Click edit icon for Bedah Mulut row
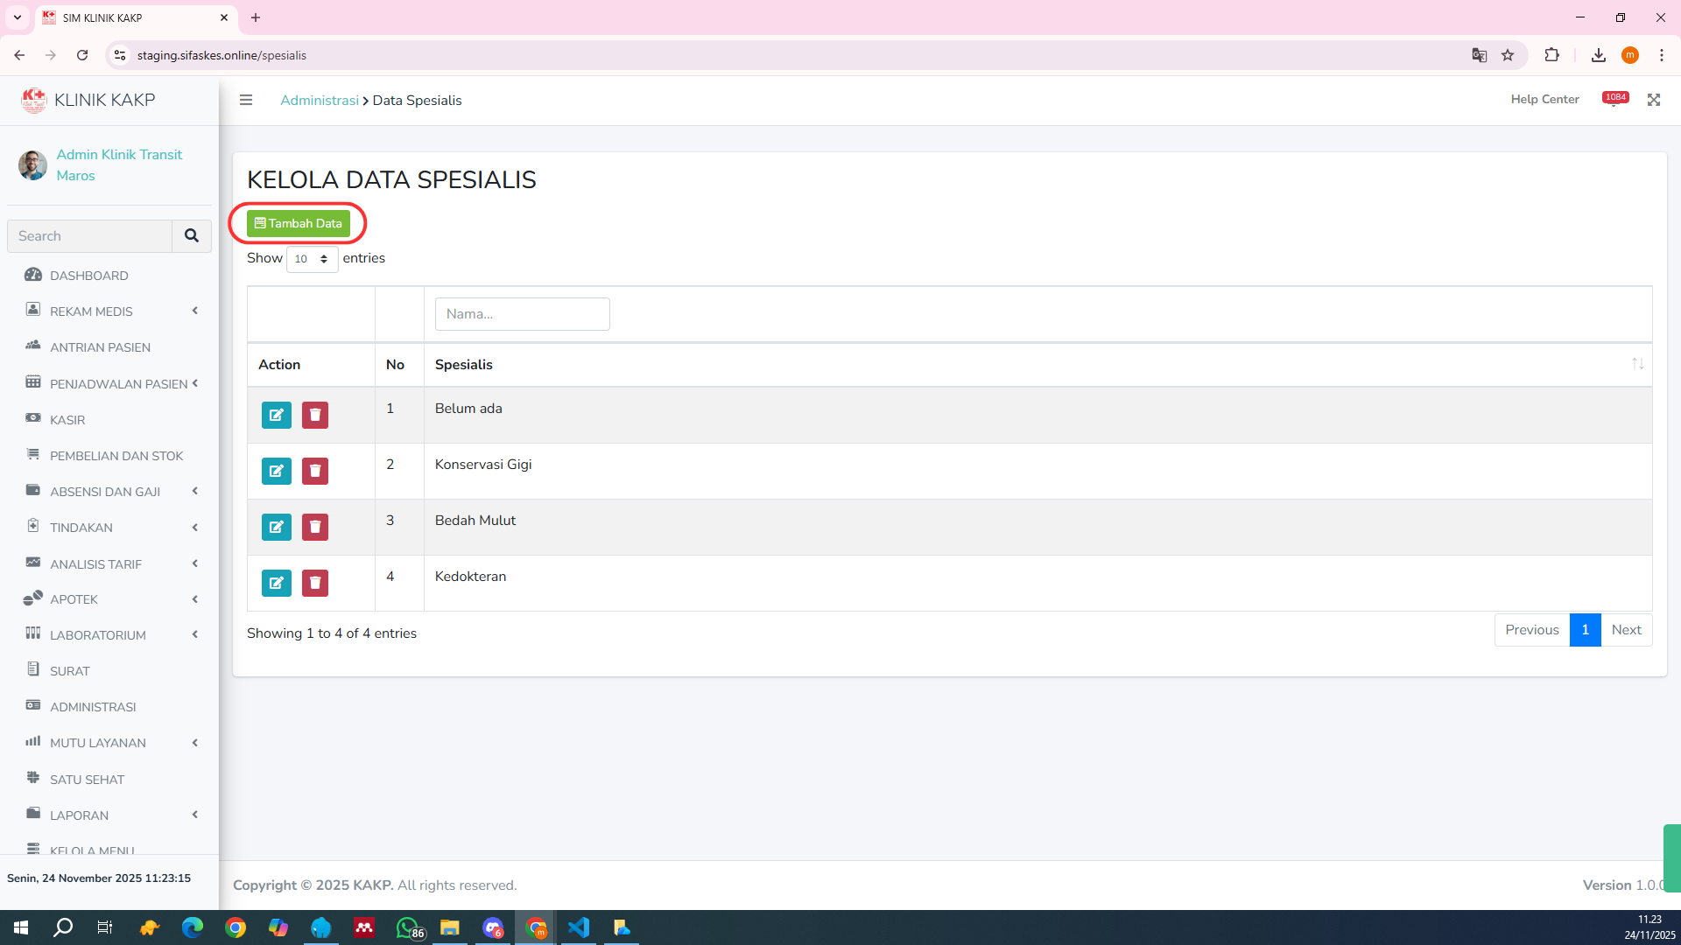The image size is (1681, 945). 276,527
